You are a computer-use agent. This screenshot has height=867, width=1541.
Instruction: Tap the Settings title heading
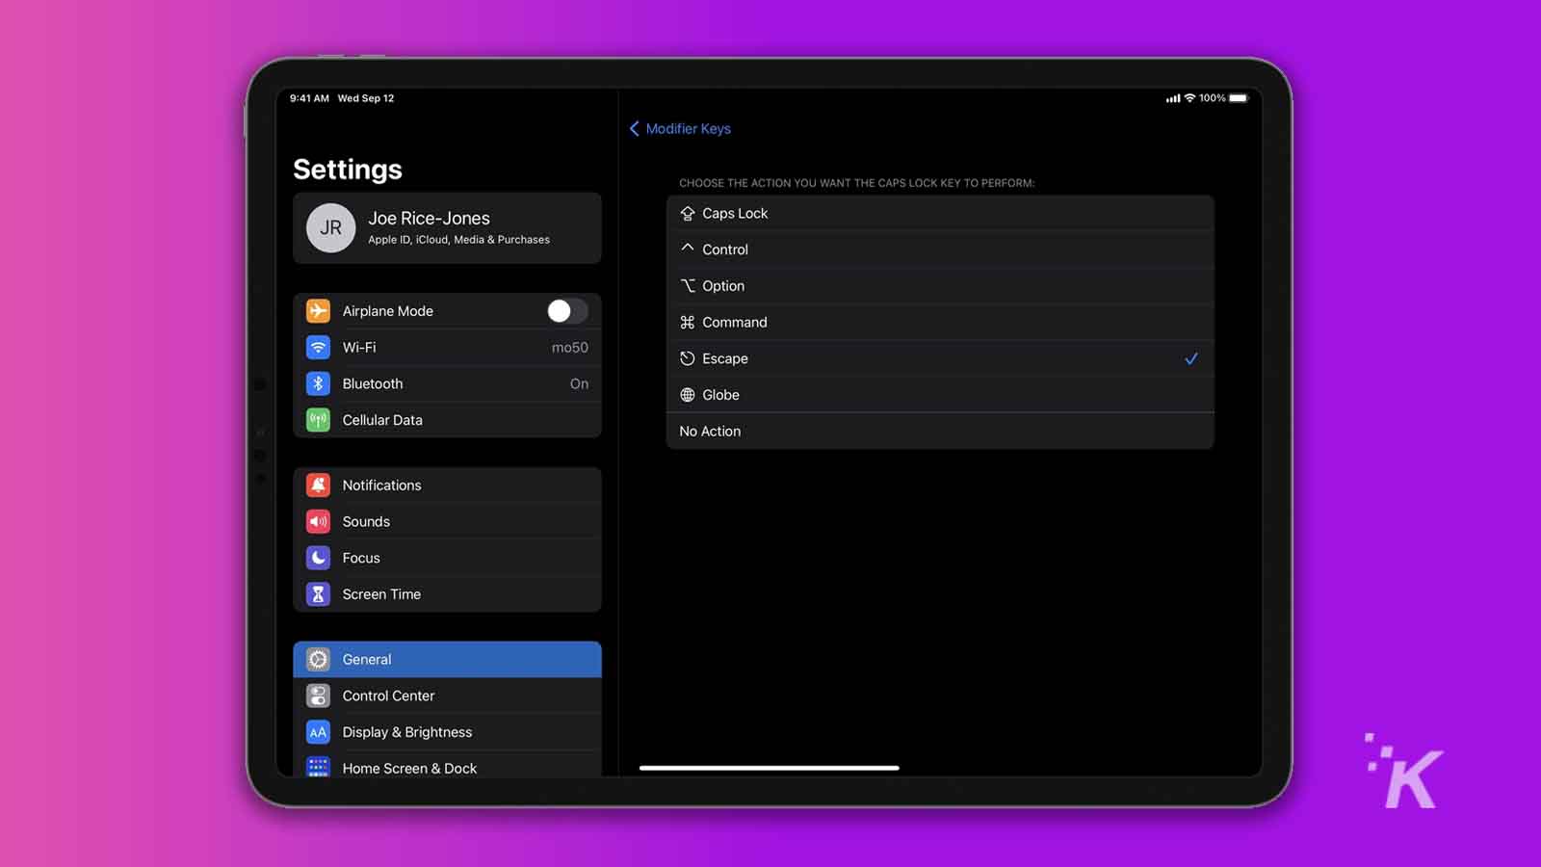point(348,170)
